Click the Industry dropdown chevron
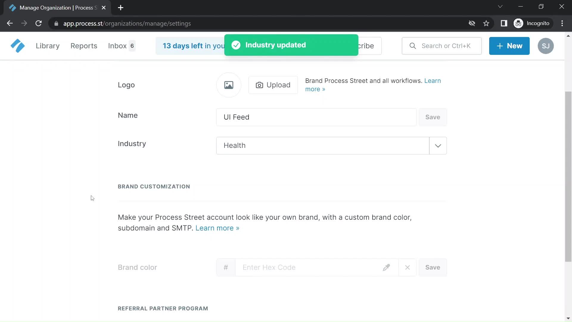Viewport: 572px width, 322px height. point(438,145)
